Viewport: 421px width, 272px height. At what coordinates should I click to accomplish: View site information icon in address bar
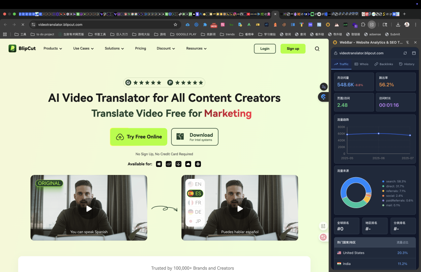pyautogui.click(x=33, y=25)
